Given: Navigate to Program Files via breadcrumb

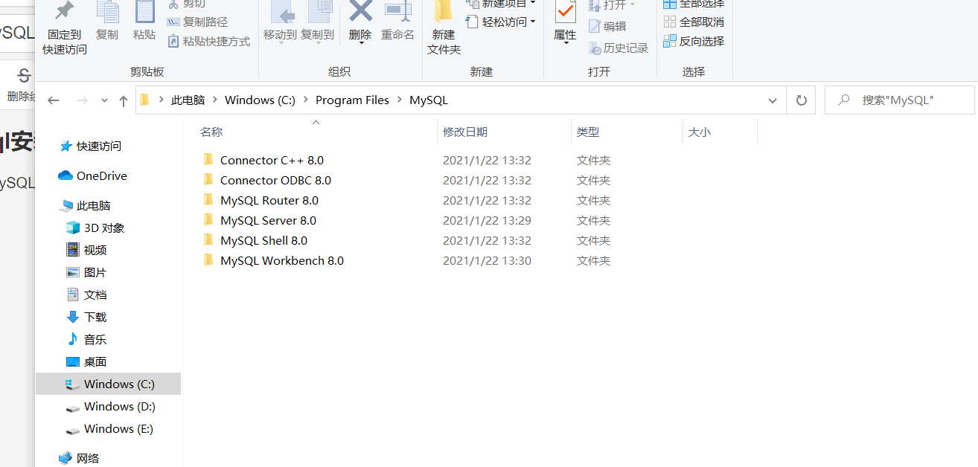Looking at the screenshot, I should (x=352, y=100).
